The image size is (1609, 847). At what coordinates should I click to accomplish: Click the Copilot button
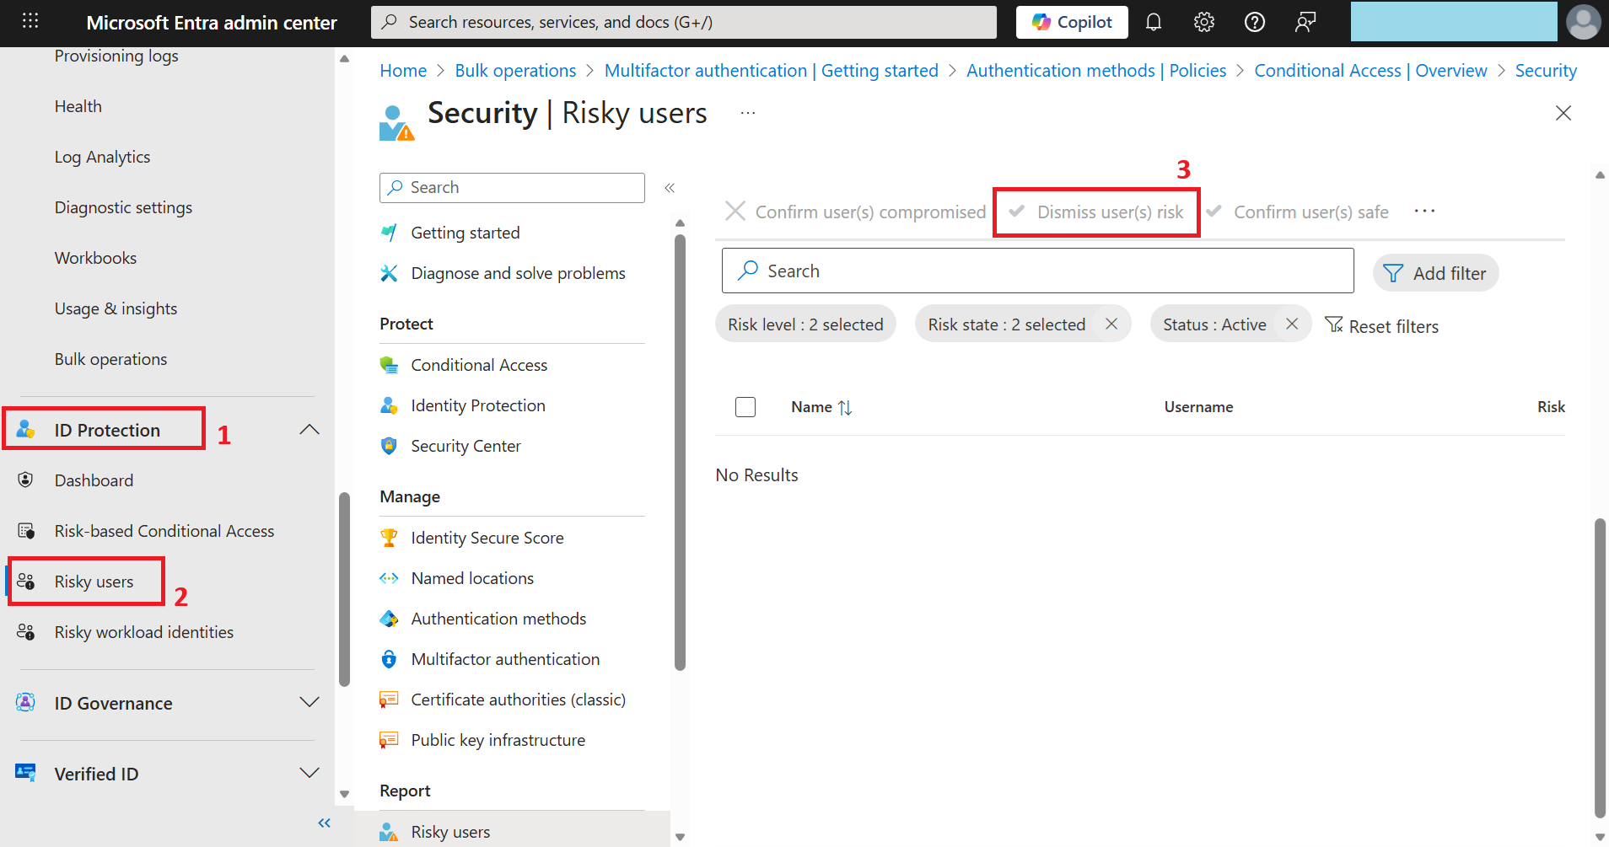coord(1072,22)
